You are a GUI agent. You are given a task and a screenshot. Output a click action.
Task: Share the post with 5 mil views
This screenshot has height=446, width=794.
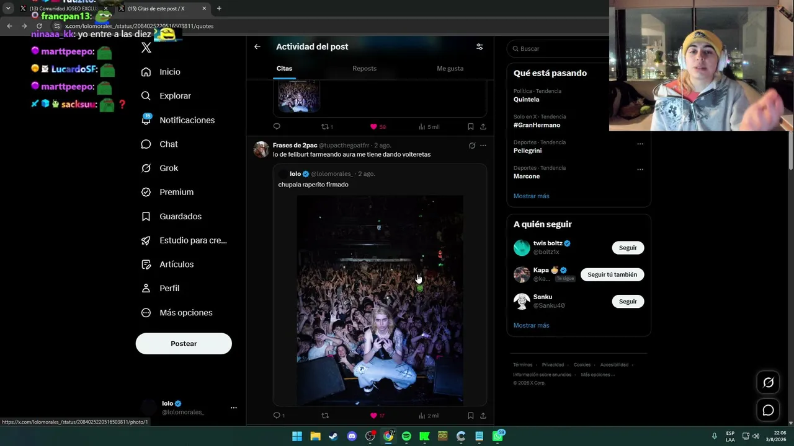coord(483,126)
